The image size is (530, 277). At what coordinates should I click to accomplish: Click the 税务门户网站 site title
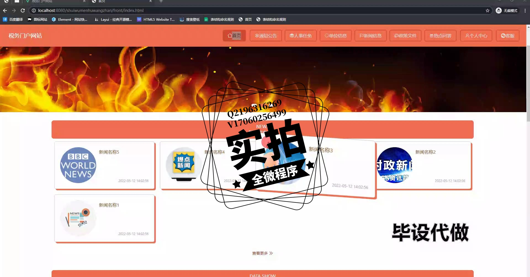[25, 36]
